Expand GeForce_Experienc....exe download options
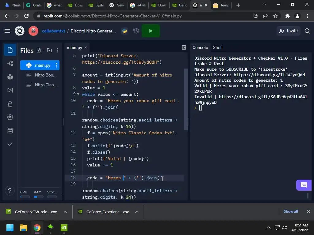The height and width of the screenshot is (235, 314). pyautogui.click(x=137, y=212)
